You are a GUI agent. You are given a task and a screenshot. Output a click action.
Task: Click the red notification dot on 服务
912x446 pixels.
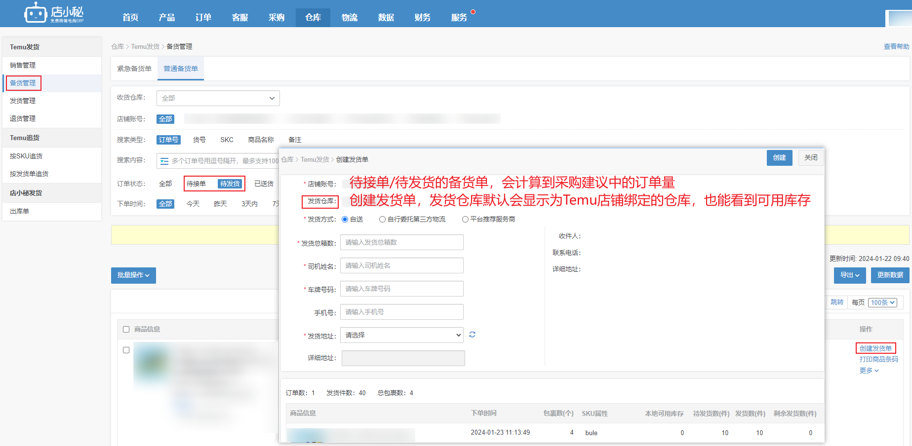pos(473,12)
